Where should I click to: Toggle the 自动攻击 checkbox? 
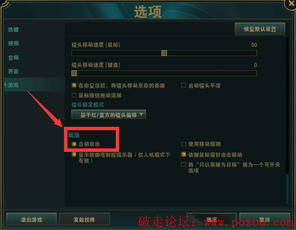coord(74,144)
